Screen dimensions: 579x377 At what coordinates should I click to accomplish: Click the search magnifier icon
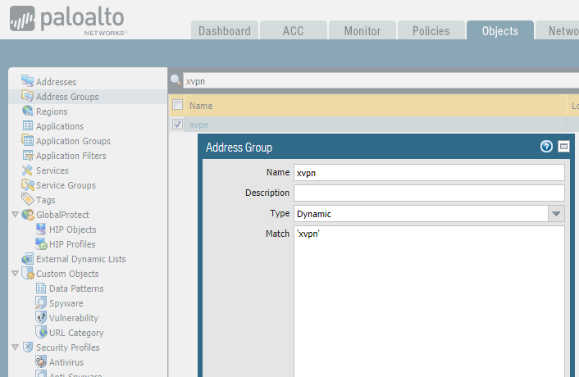point(176,81)
